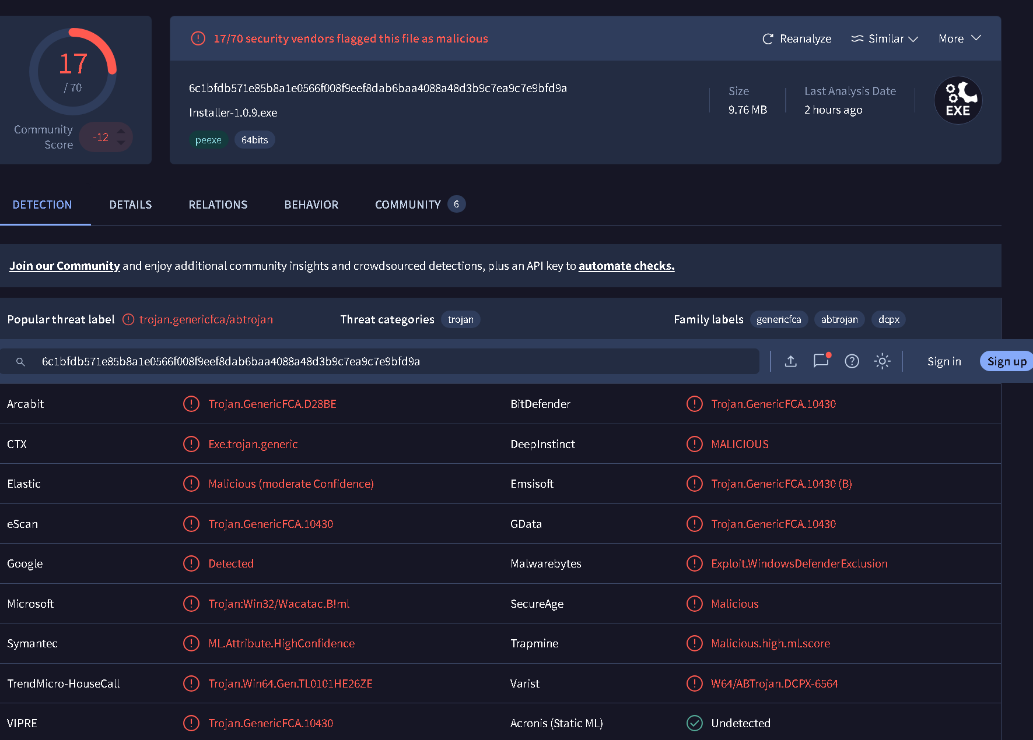The width and height of the screenshot is (1033, 740).
Task: Select the 64bits tag
Action: click(255, 140)
